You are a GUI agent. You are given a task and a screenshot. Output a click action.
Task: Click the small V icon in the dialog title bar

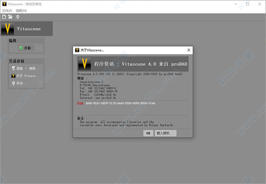tap(77, 50)
